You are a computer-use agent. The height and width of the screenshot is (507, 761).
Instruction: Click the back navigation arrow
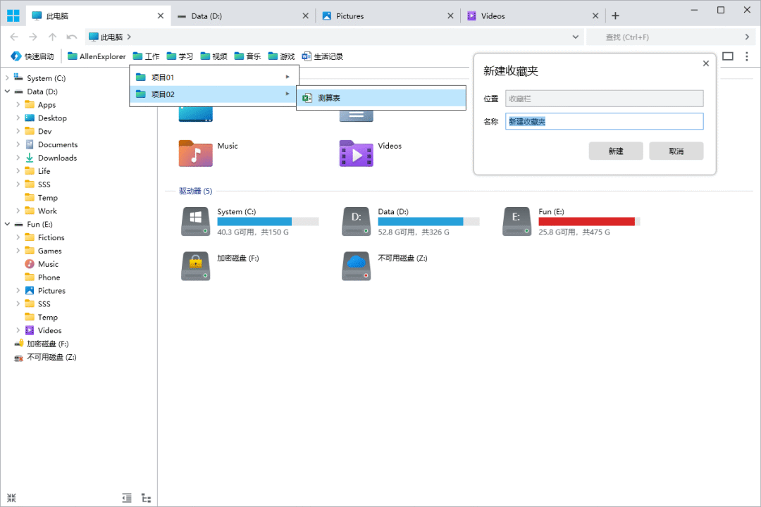(16, 37)
